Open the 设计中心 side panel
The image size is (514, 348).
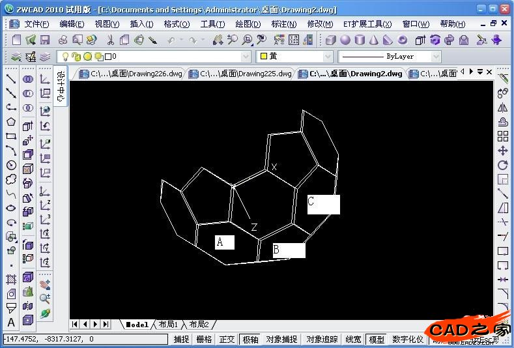[61, 87]
